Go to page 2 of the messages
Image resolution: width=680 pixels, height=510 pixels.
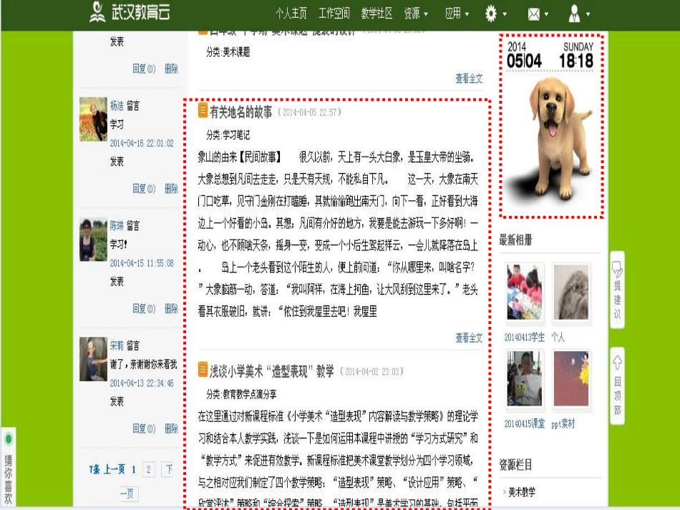point(149,470)
